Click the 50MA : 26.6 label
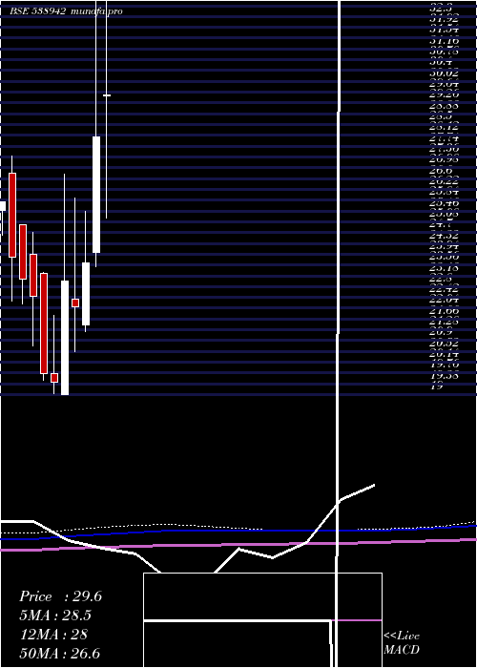 click(x=60, y=654)
